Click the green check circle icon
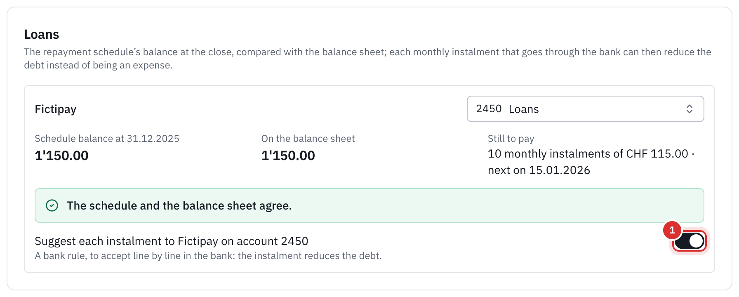 pos(52,205)
